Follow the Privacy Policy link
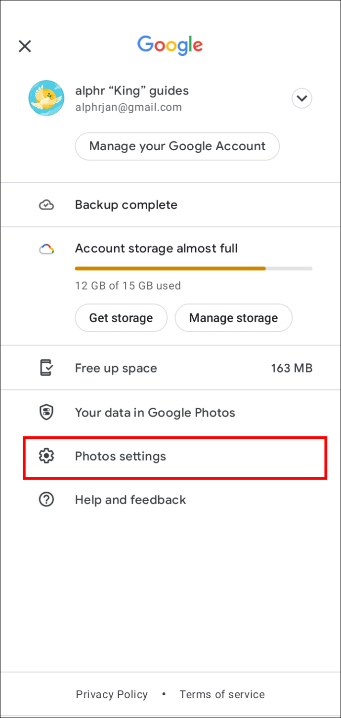Viewport: 341px width, 718px height. coord(112,694)
